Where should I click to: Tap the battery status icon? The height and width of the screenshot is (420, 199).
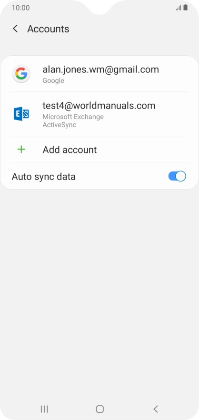coord(185,8)
